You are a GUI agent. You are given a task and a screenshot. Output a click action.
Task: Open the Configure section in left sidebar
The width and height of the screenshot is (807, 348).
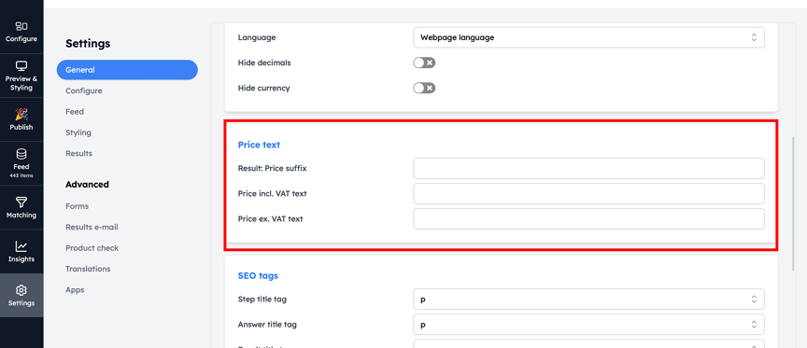coord(21,32)
